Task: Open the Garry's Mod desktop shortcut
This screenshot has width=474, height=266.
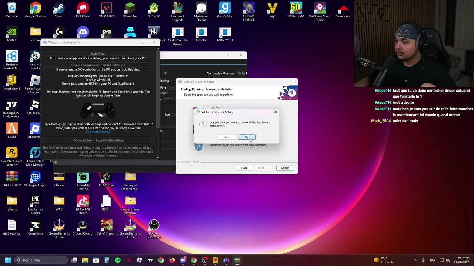Action: click(225, 10)
